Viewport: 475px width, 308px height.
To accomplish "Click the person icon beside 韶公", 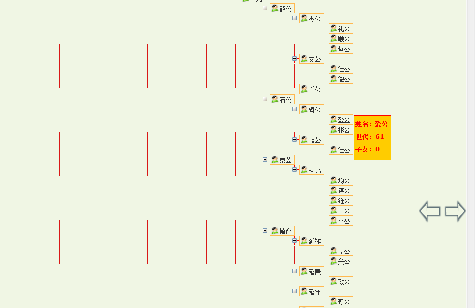I will 274,8.
